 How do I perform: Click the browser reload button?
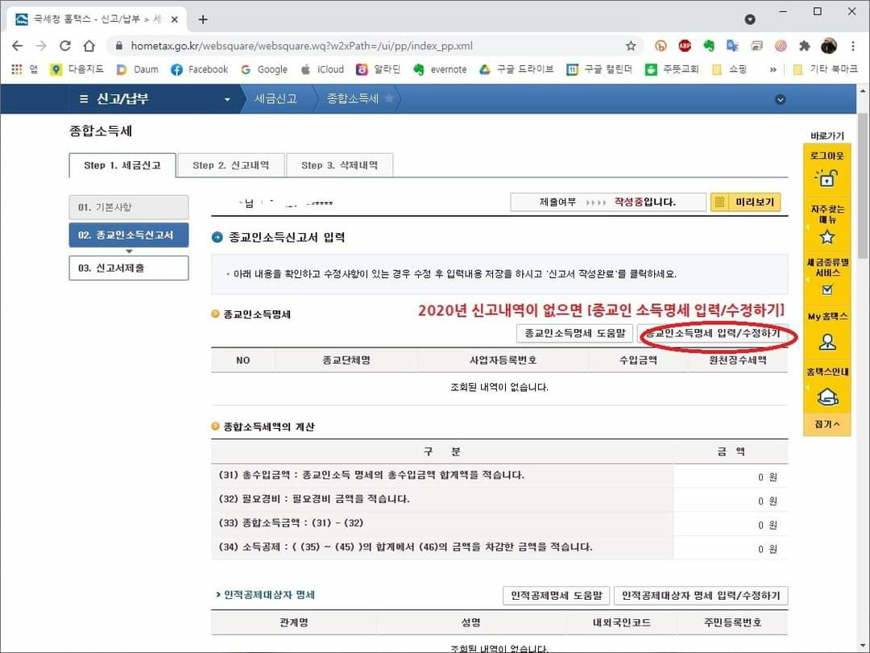coord(65,46)
